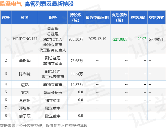Click the 908.30万 shareholding value

[76, 39]
